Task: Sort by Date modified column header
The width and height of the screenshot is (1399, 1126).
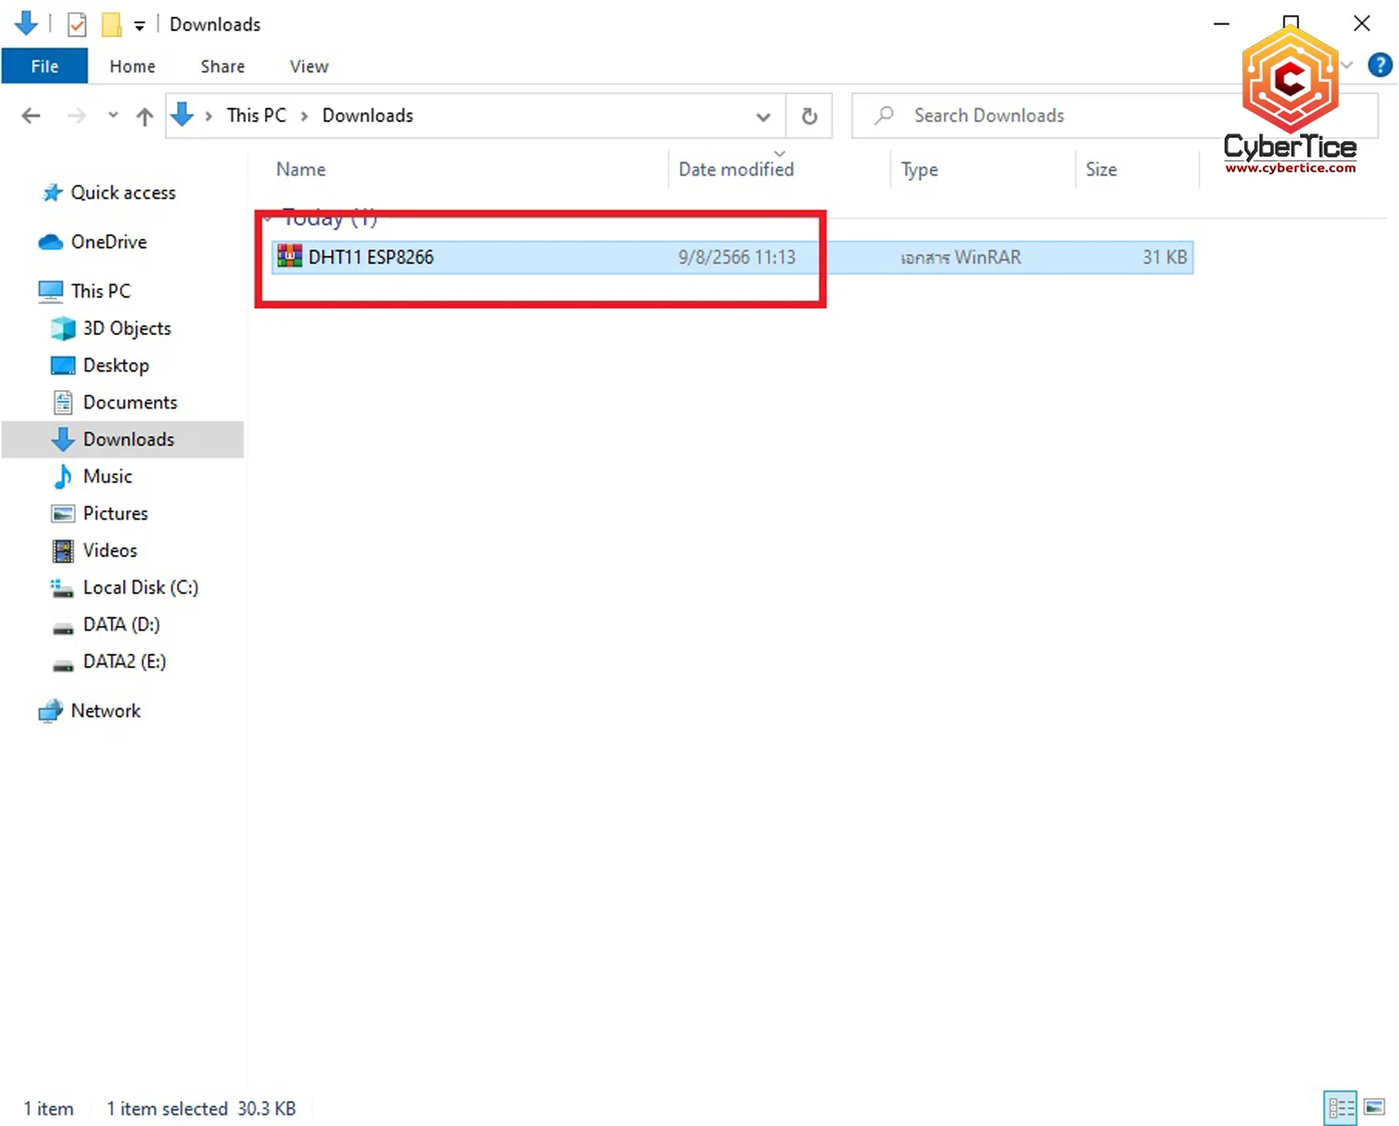Action: click(736, 170)
